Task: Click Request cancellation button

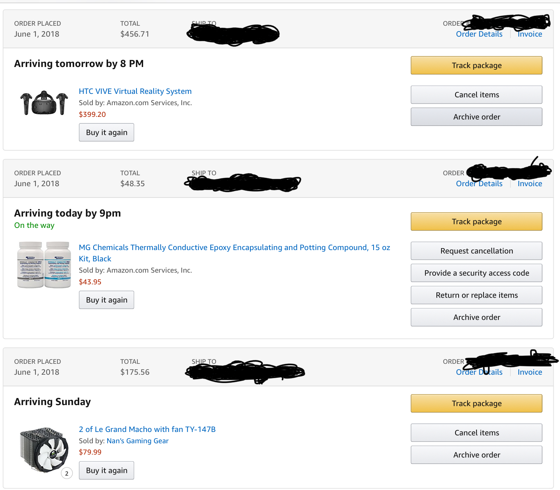Action: point(476,251)
